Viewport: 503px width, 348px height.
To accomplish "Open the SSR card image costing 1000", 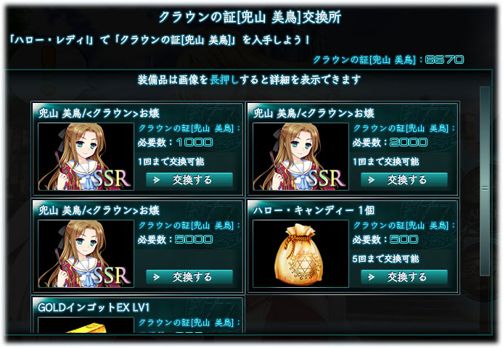I will pos(86,157).
